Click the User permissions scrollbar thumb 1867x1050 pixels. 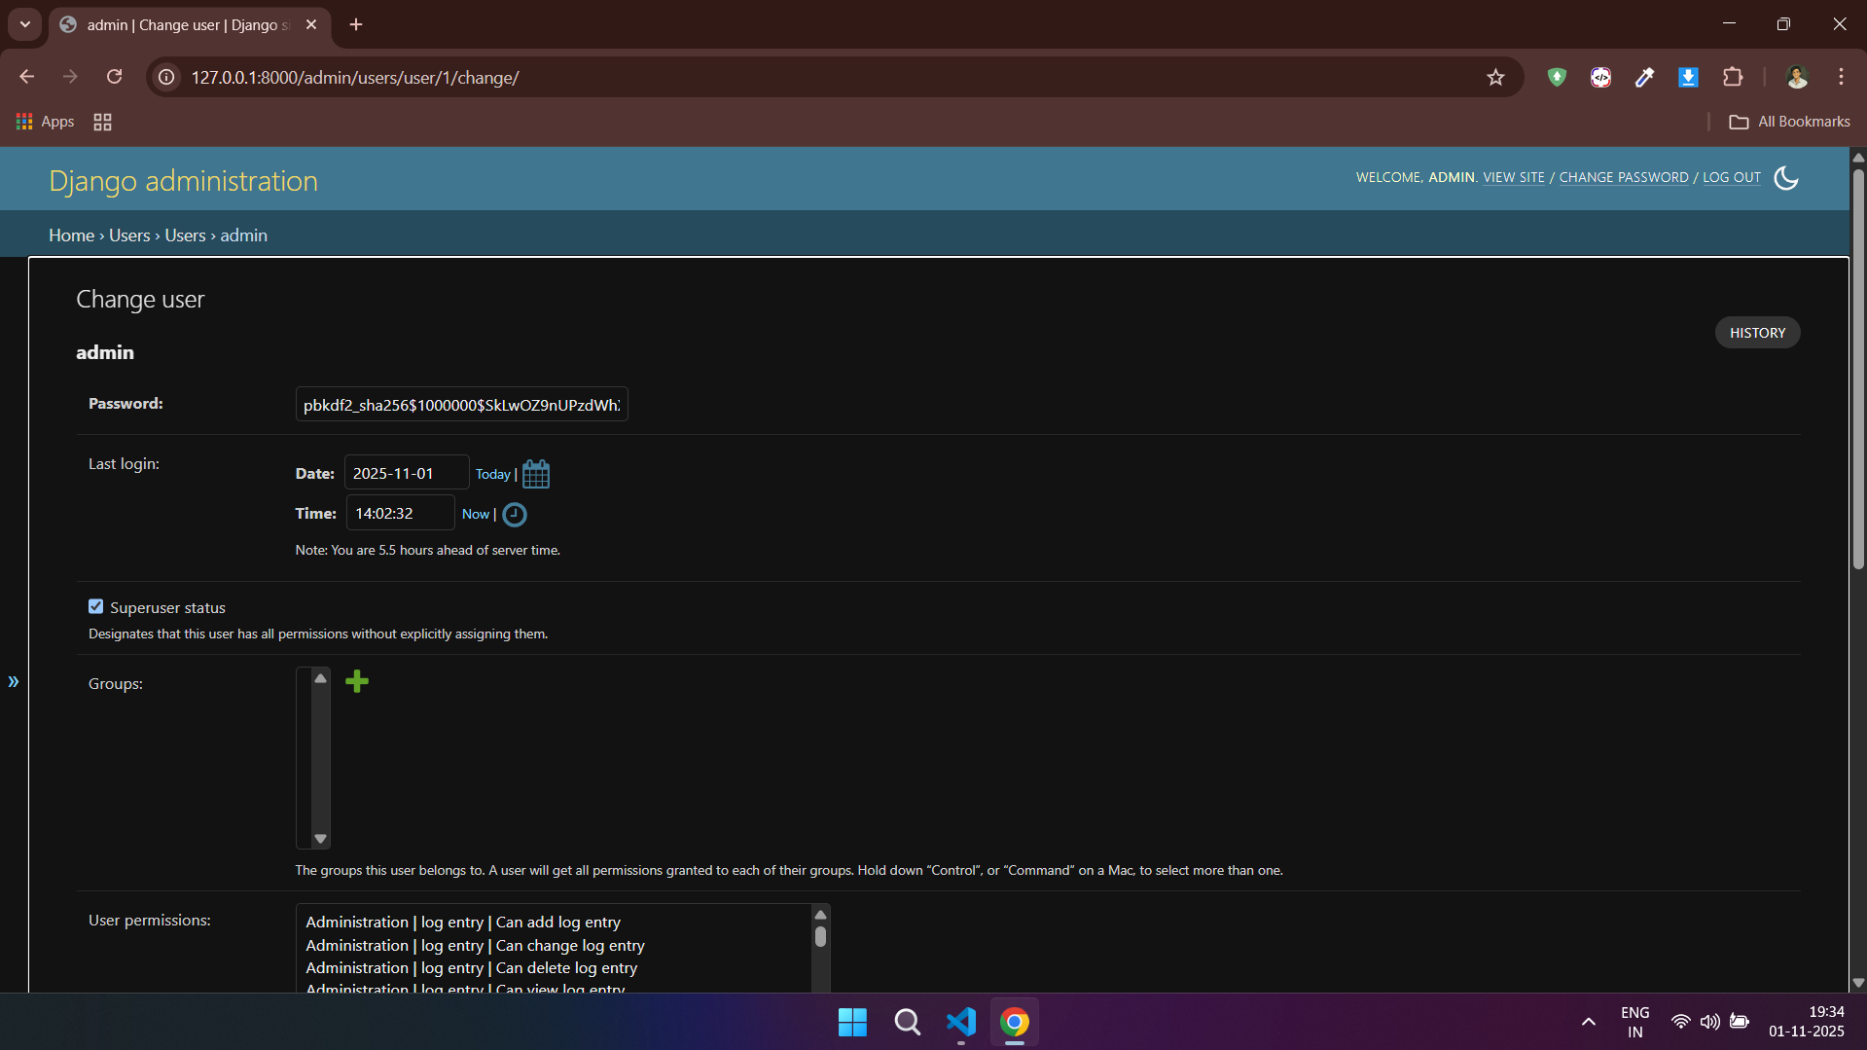coord(820,936)
